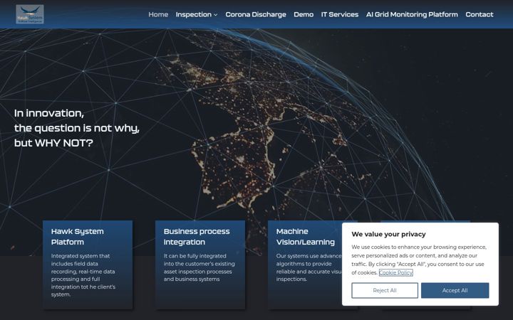Image resolution: width=513 pixels, height=320 pixels.
Task: Click the Reject All cookies button
Action: pyautogui.click(x=385, y=290)
